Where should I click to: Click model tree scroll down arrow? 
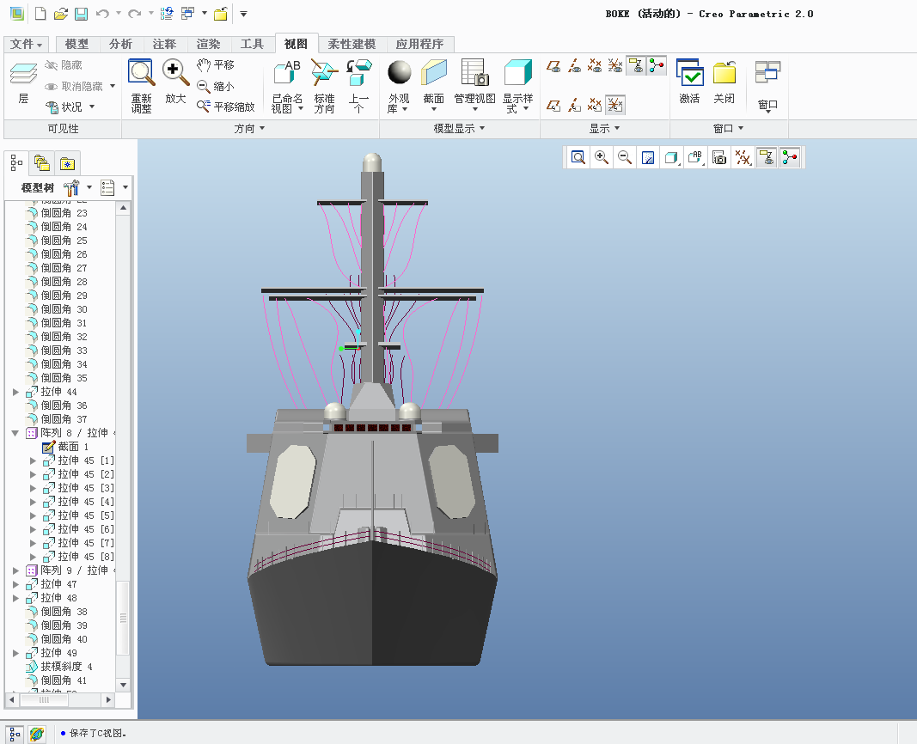pos(123,685)
